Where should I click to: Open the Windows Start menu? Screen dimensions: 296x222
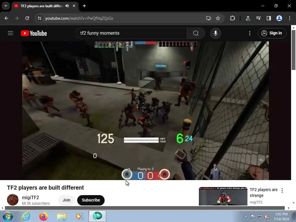click(x=8, y=216)
